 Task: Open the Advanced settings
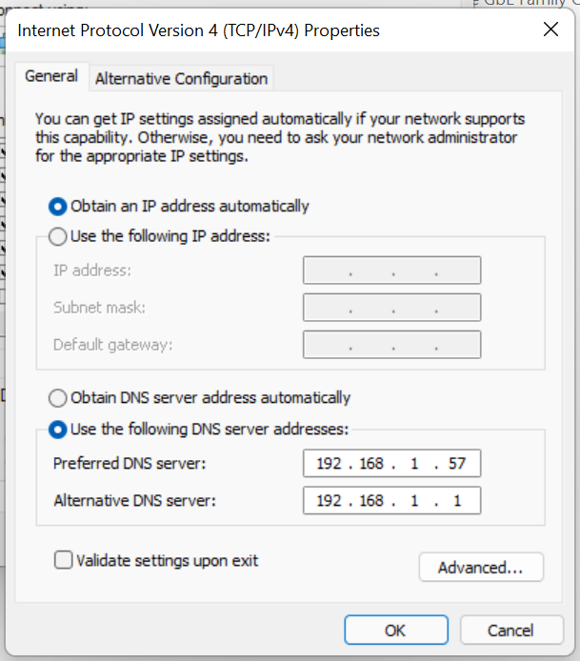[480, 568]
